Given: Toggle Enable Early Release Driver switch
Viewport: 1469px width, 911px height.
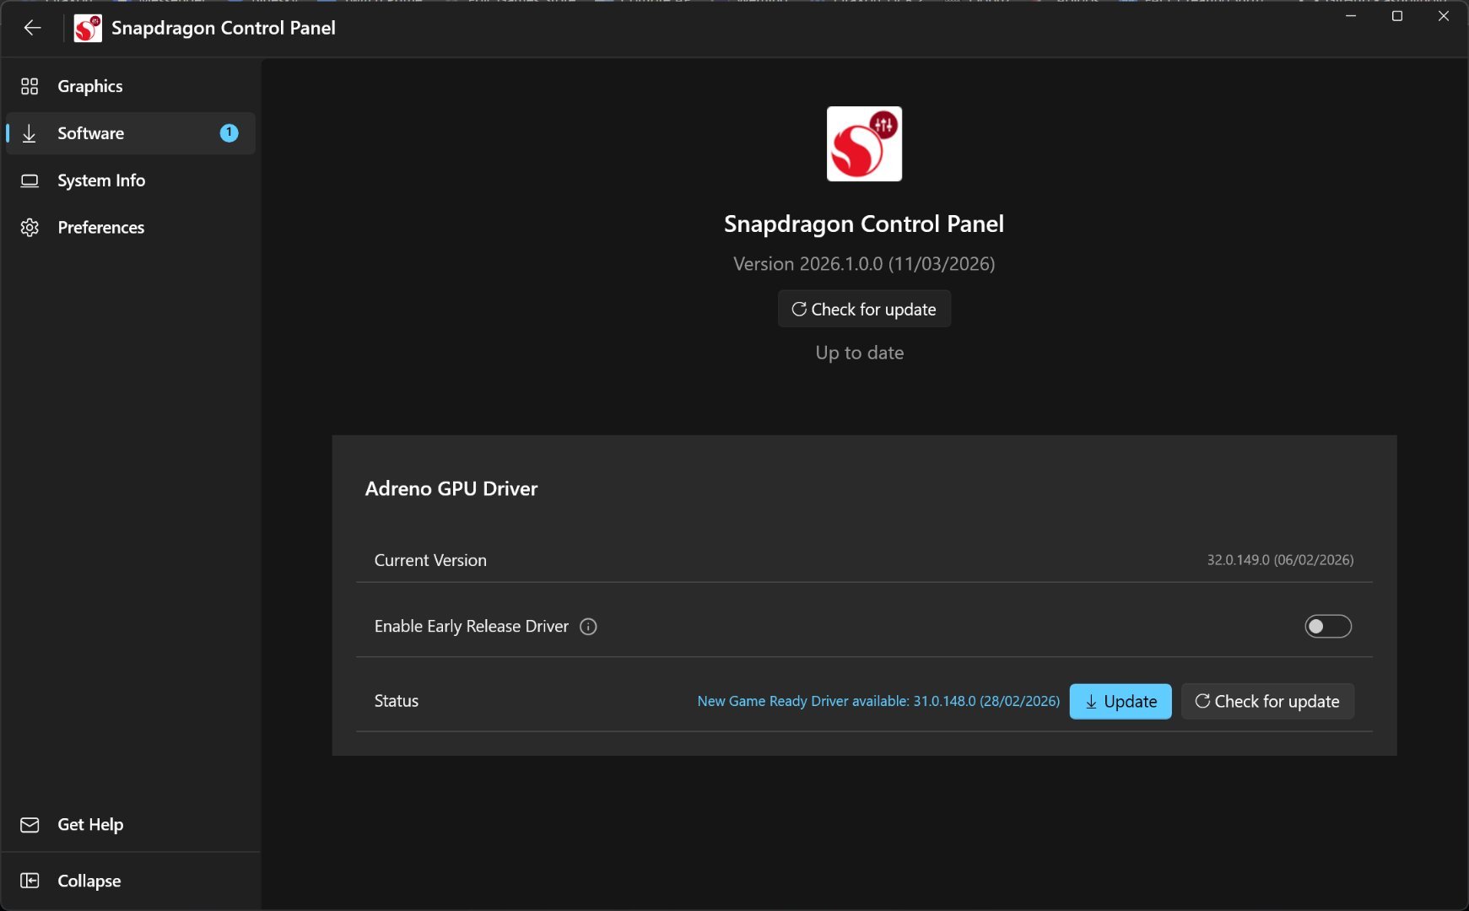Looking at the screenshot, I should point(1328,626).
